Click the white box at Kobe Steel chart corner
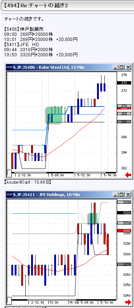The image size is (134, 308). pos(9,173)
